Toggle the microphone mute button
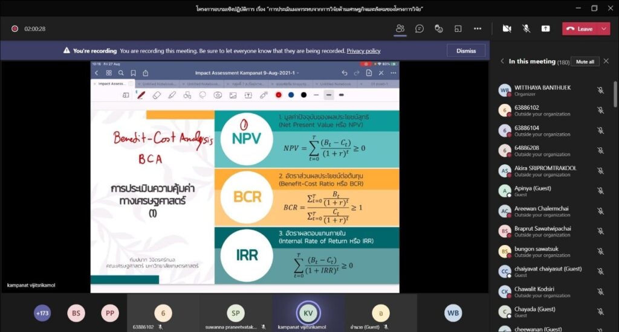 (x=526, y=28)
